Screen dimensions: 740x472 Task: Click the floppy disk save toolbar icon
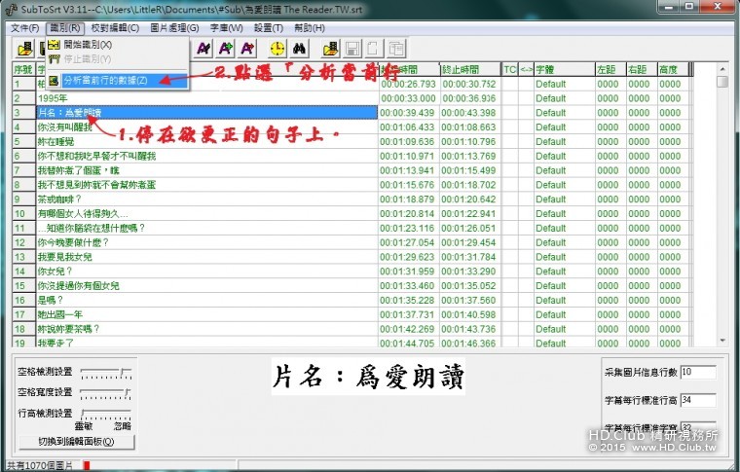coord(352,48)
